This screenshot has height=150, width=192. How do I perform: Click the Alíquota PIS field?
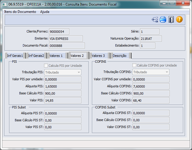click(63, 86)
